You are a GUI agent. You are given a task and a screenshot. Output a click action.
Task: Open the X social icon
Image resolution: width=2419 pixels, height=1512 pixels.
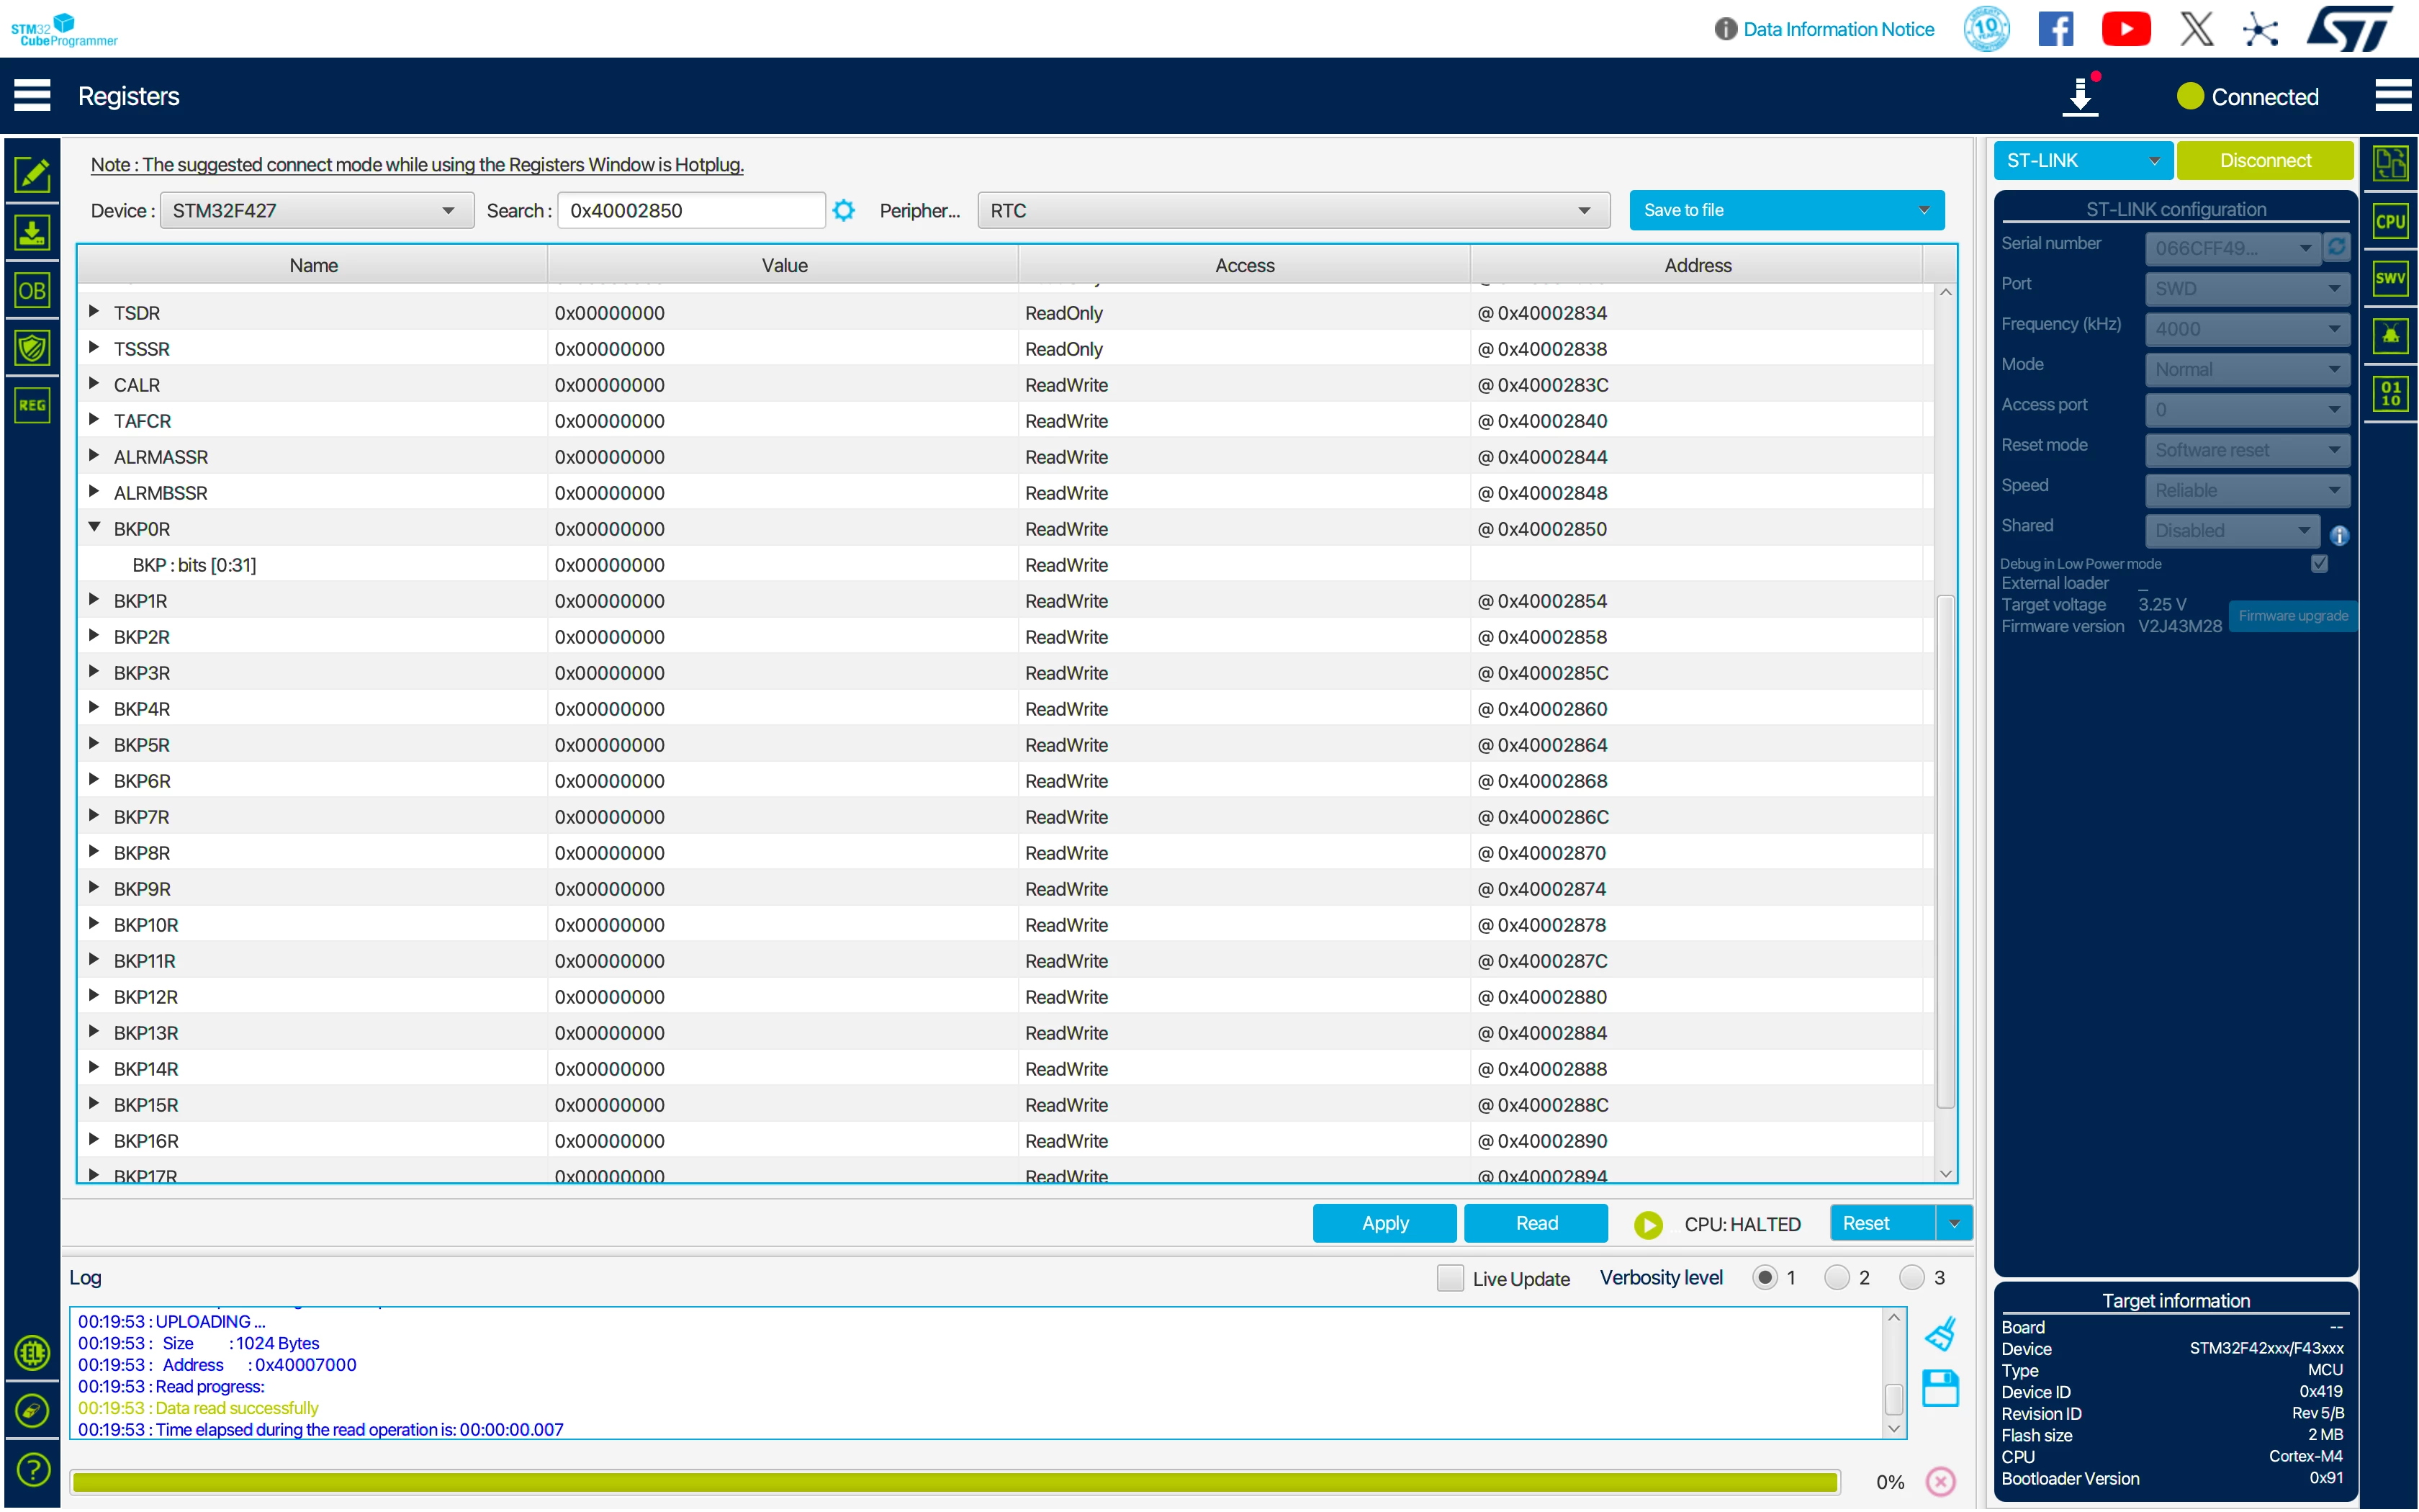pos(2196,29)
